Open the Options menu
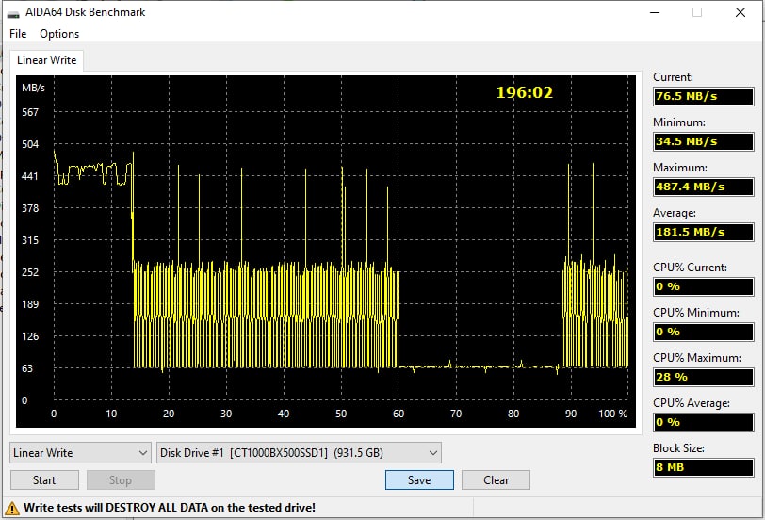 point(59,34)
